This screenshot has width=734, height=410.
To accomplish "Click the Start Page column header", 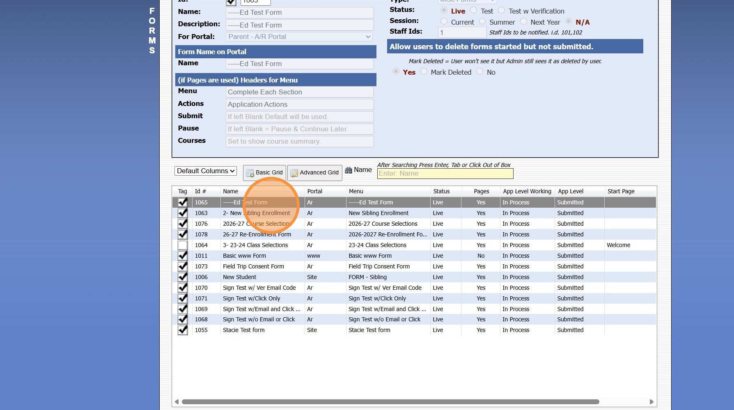I will coord(621,191).
